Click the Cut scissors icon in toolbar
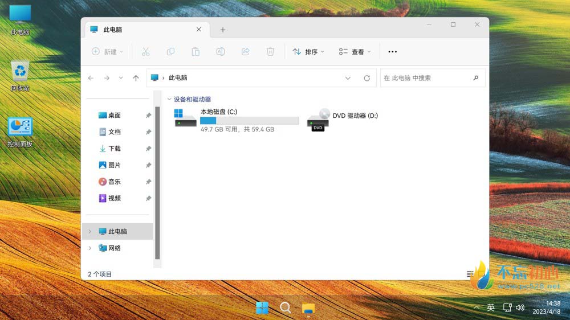The width and height of the screenshot is (570, 320). 145,52
